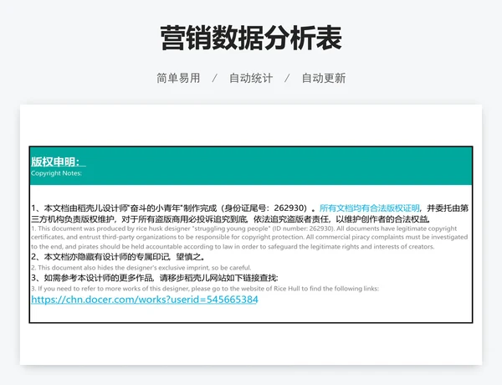Image resolution: width=502 pixels, height=385 pixels.
Task: Click the line starting '3、如需参考本设计师'
Action: 155,278
